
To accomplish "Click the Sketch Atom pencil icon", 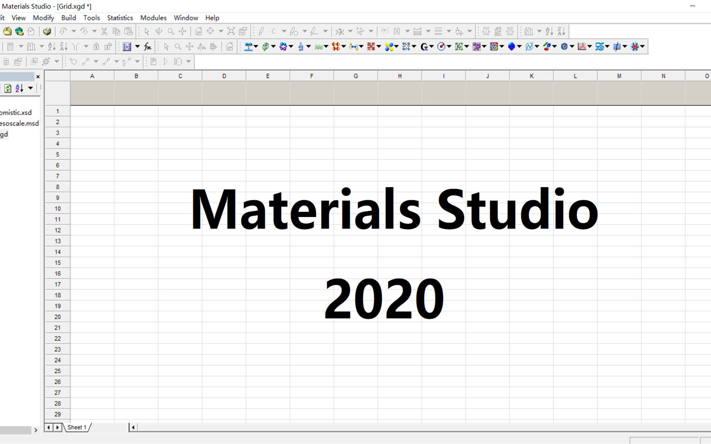I will 261,31.
